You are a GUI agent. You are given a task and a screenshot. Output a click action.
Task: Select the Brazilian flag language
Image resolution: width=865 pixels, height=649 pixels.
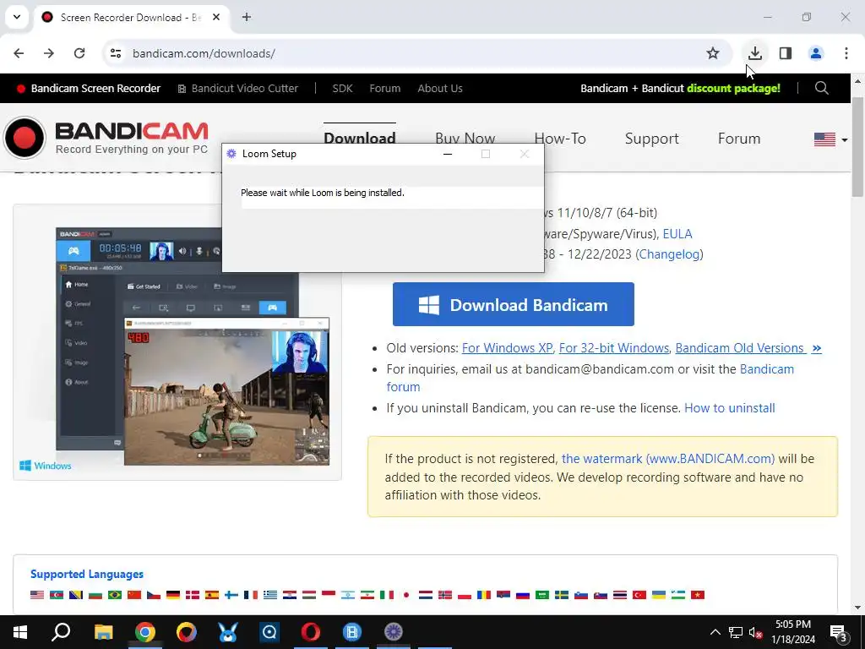[115, 595]
